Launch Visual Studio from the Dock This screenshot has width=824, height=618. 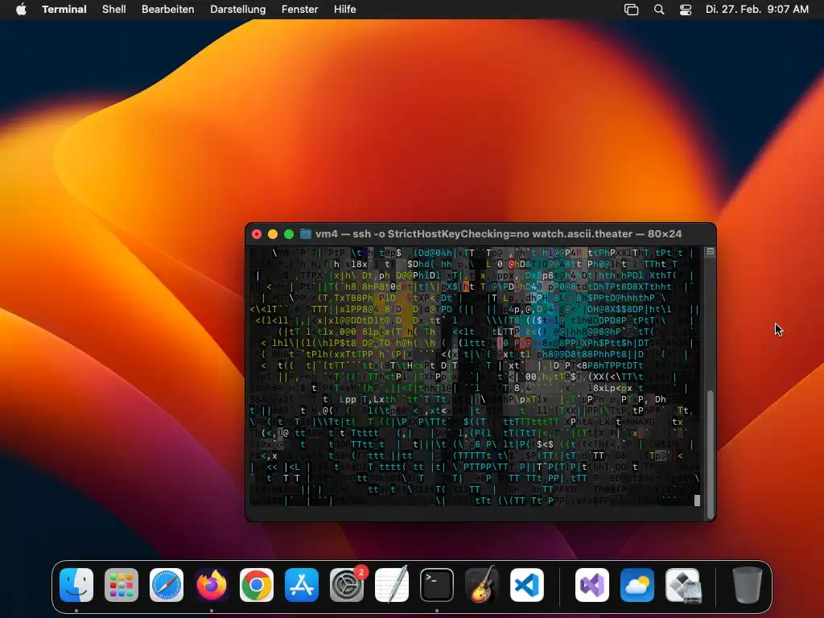592,585
